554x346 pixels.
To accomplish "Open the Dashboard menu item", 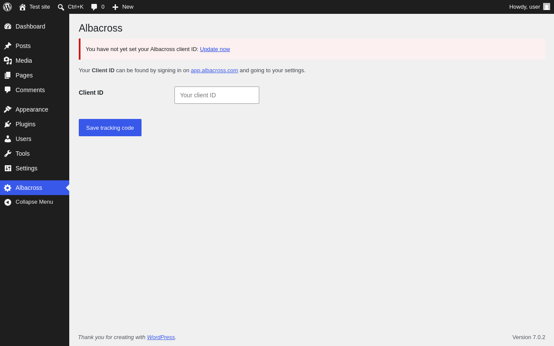I will click(35, 26).
